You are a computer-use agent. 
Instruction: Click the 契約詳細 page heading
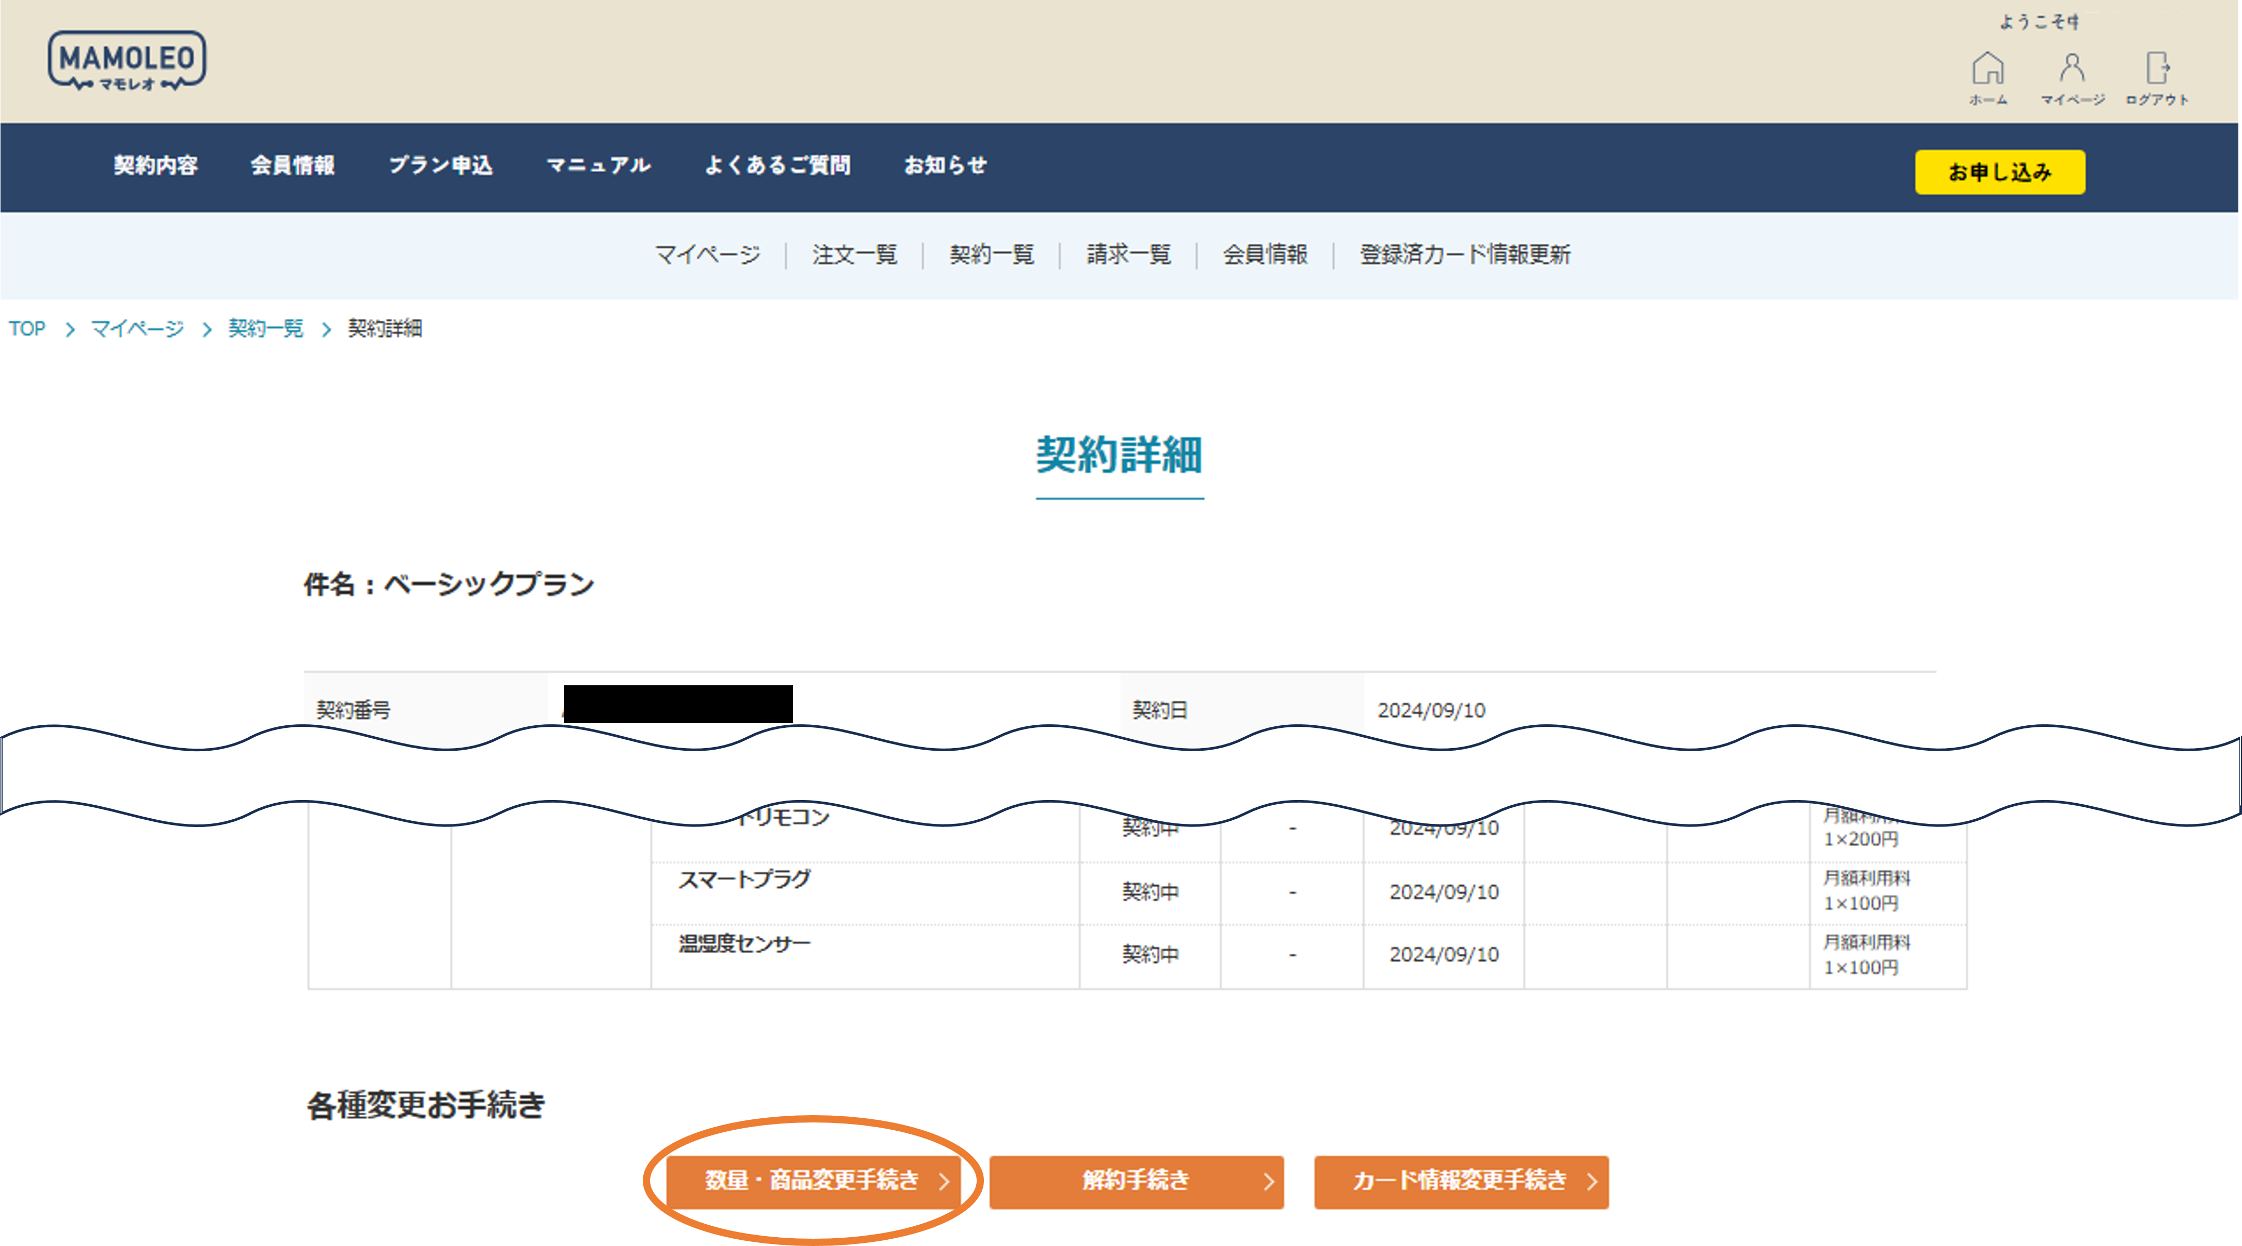pos(1119,455)
